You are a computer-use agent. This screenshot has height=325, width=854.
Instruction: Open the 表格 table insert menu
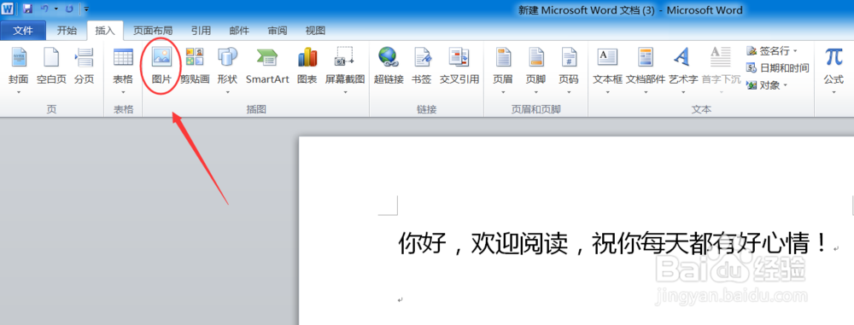pyautogui.click(x=122, y=70)
